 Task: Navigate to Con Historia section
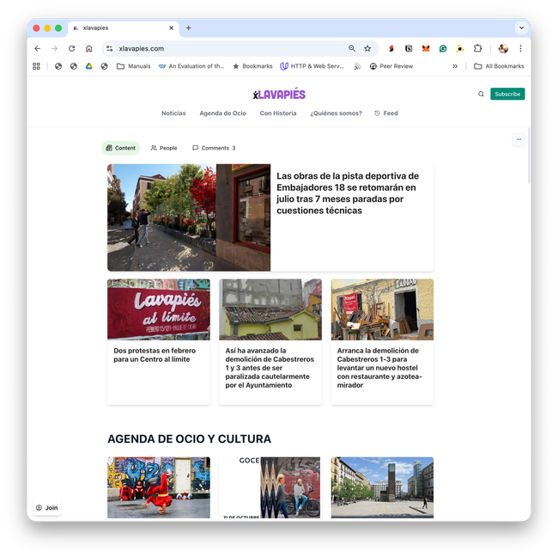click(278, 113)
